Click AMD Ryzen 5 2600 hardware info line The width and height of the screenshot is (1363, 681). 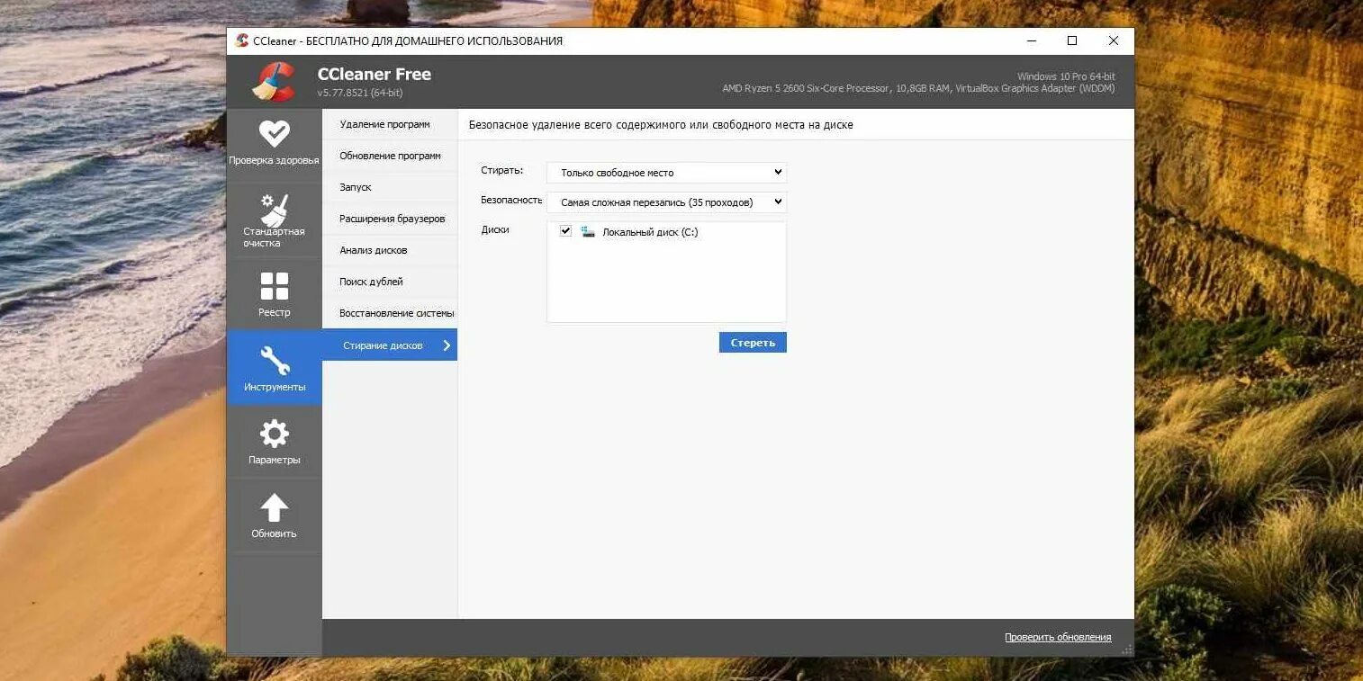point(918,88)
